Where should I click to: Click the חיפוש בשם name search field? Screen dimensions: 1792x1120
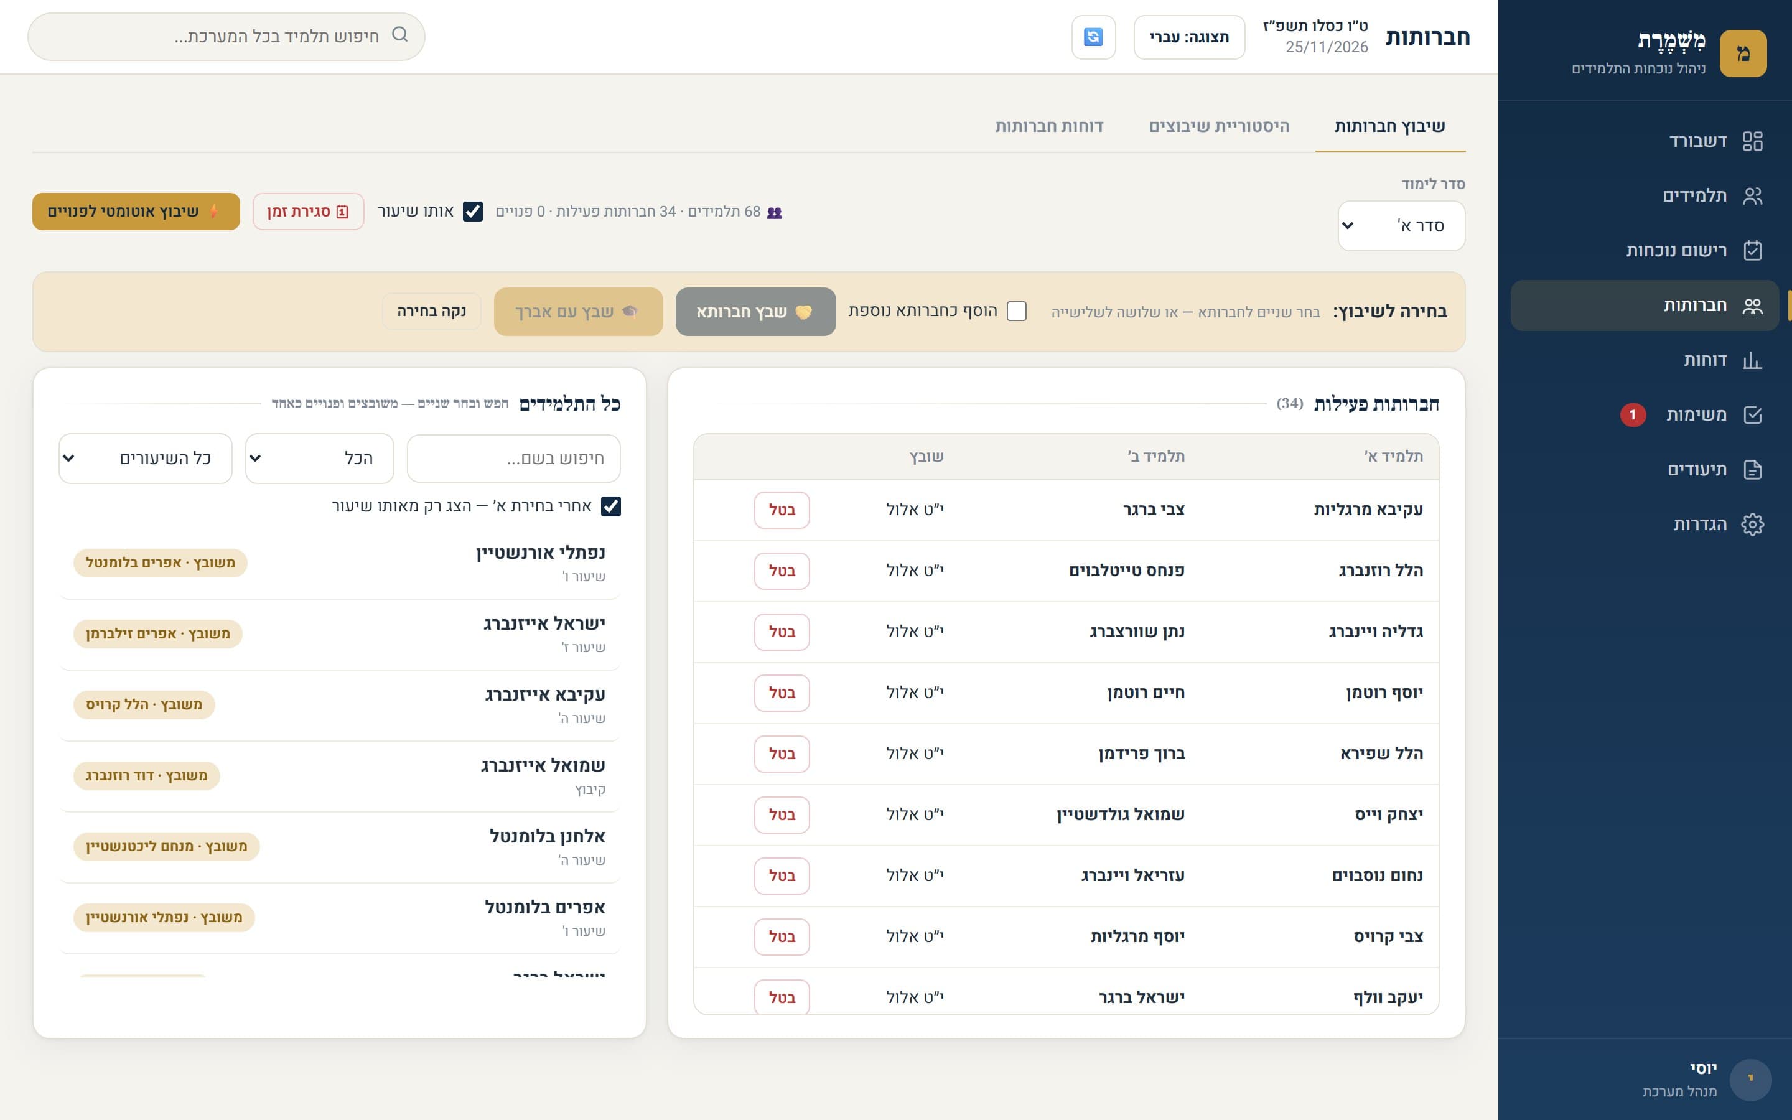[x=514, y=459]
